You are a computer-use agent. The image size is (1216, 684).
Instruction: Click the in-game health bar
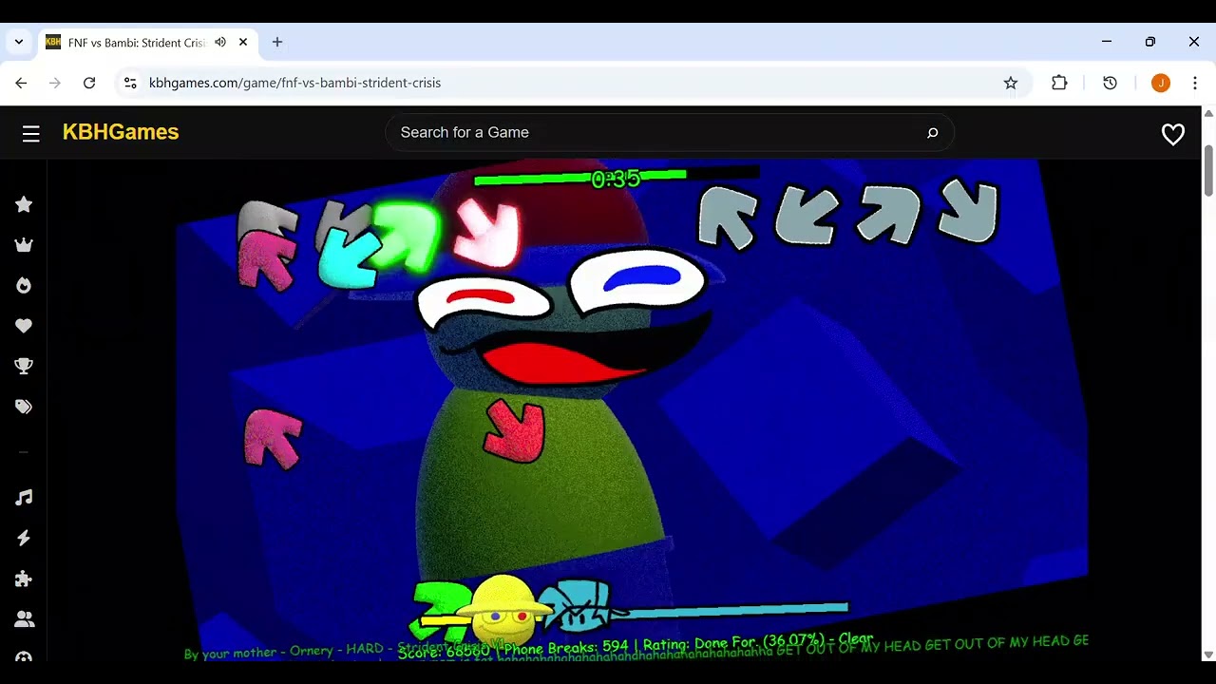point(634,612)
